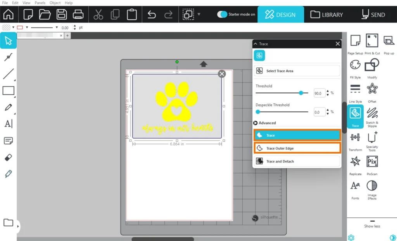
Task: Click the Trace Outer Edge button
Action: click(x=297, y=148)
